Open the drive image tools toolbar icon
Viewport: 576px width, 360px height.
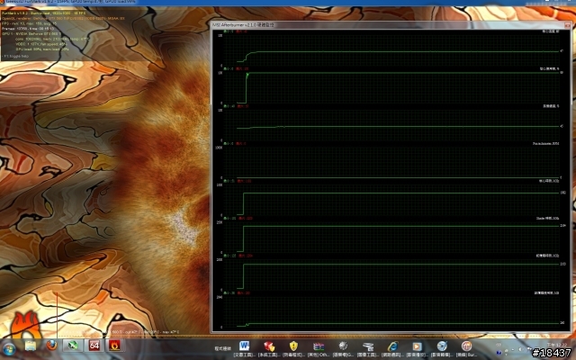point(368,346)
